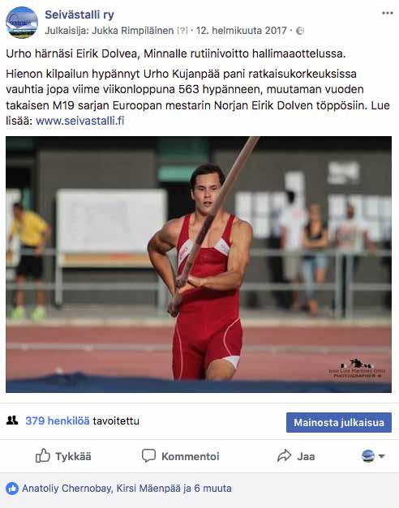Open the 379 henkilöä reach link
This screenshot has width=399, height=508.
pyautogui.click(x=58, y=420)
